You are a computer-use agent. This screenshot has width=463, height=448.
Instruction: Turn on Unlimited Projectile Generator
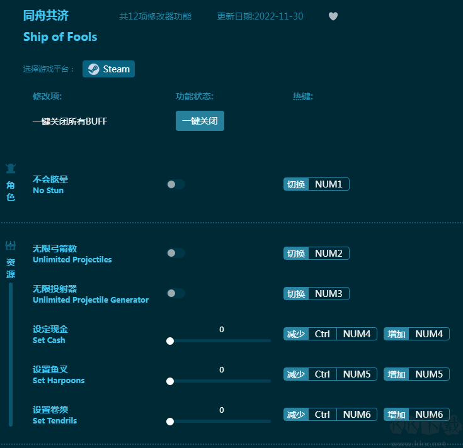(176, 293)
